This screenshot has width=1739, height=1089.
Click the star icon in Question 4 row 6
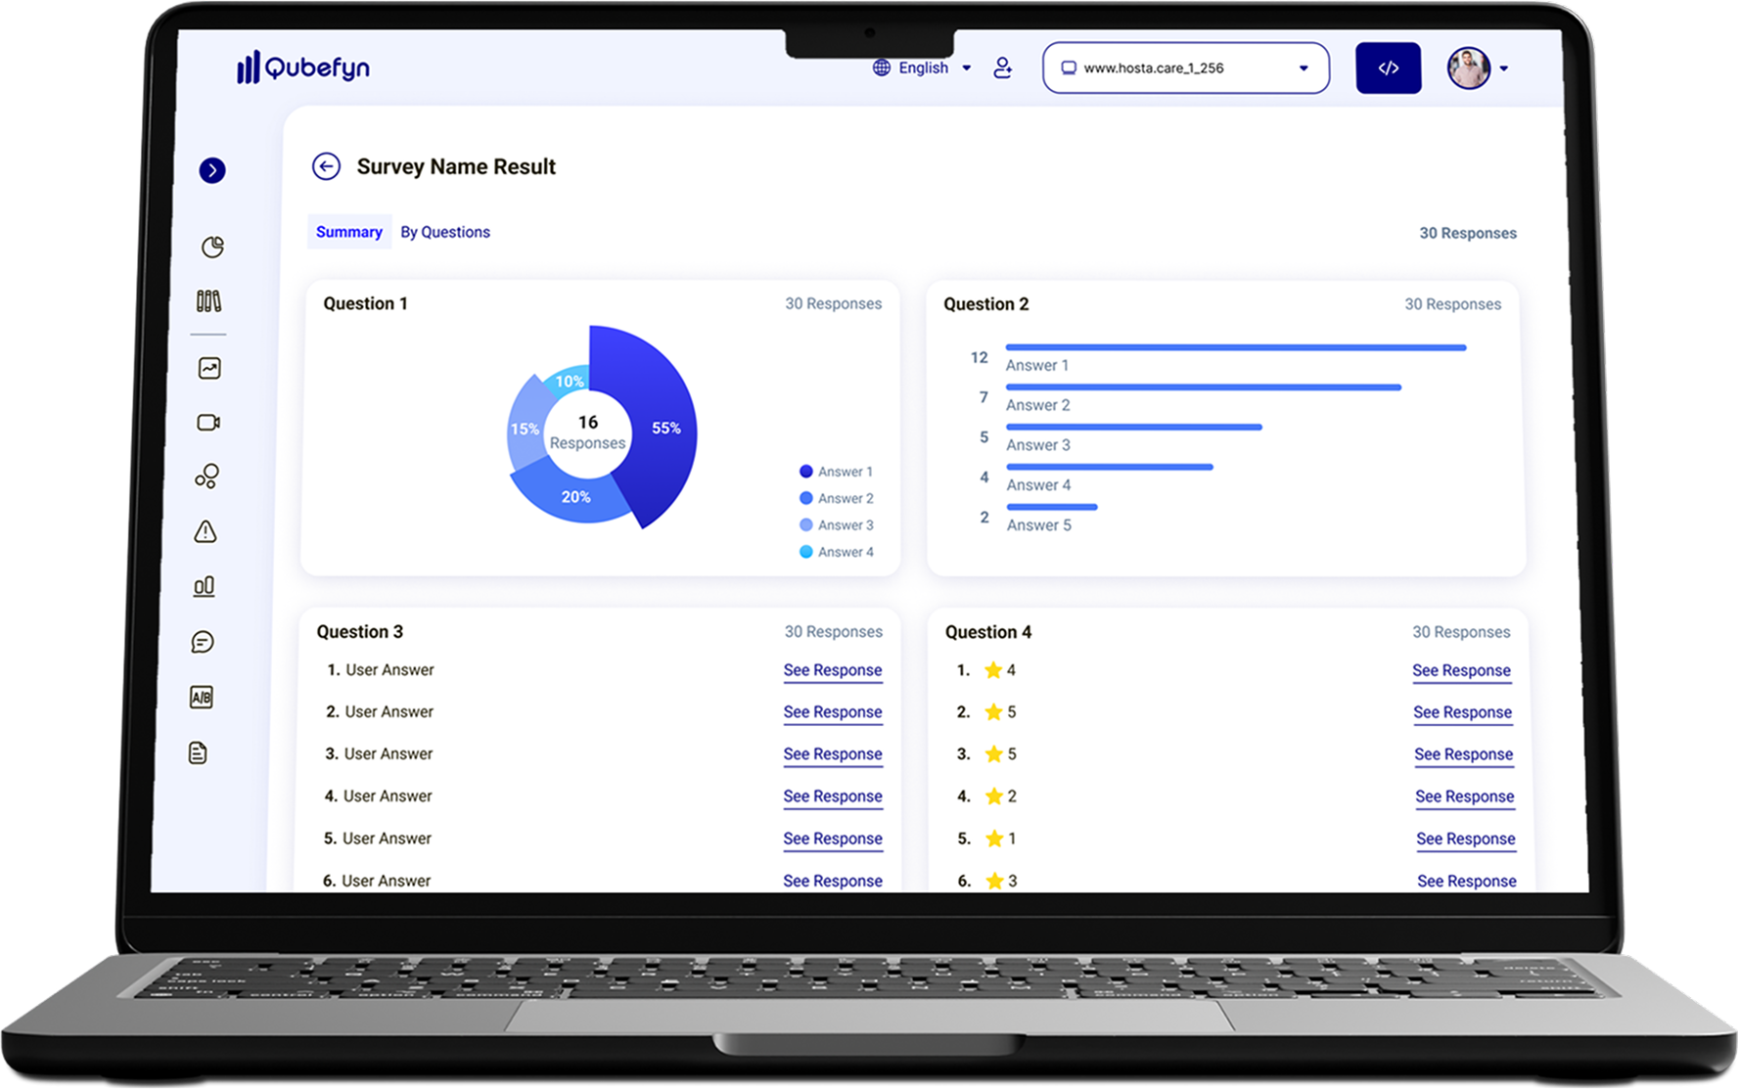pyautogui.click(x=995, y=881)
